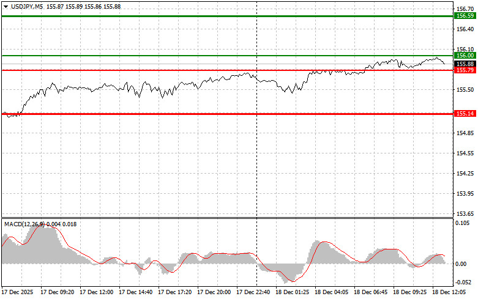Click the 156.70 price scale value
478x299 pixels.
(465, 9)
